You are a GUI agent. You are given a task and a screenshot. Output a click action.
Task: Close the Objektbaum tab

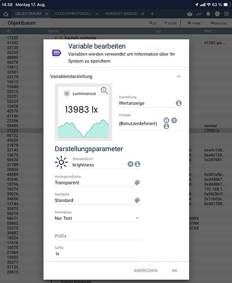point(46,14)
